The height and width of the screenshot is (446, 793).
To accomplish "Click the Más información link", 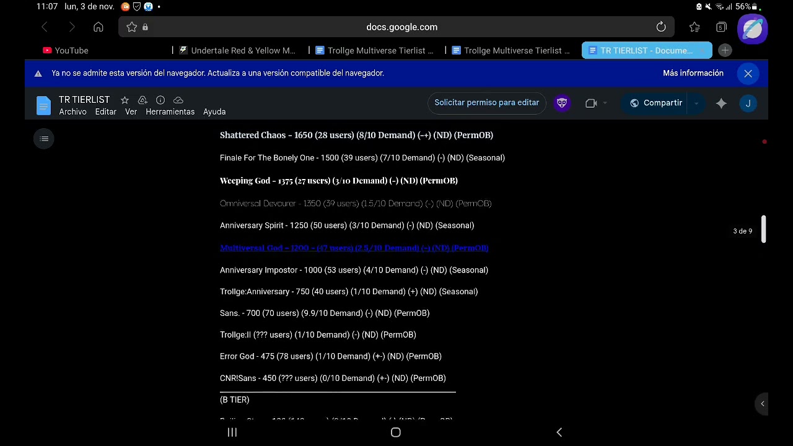I will coord(693,73).
